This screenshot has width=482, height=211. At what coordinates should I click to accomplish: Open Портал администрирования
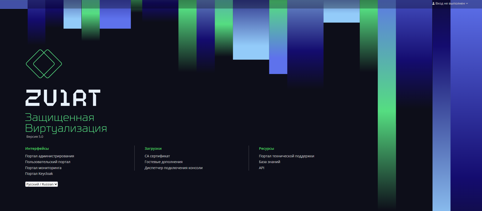click(x=49, y=156)
